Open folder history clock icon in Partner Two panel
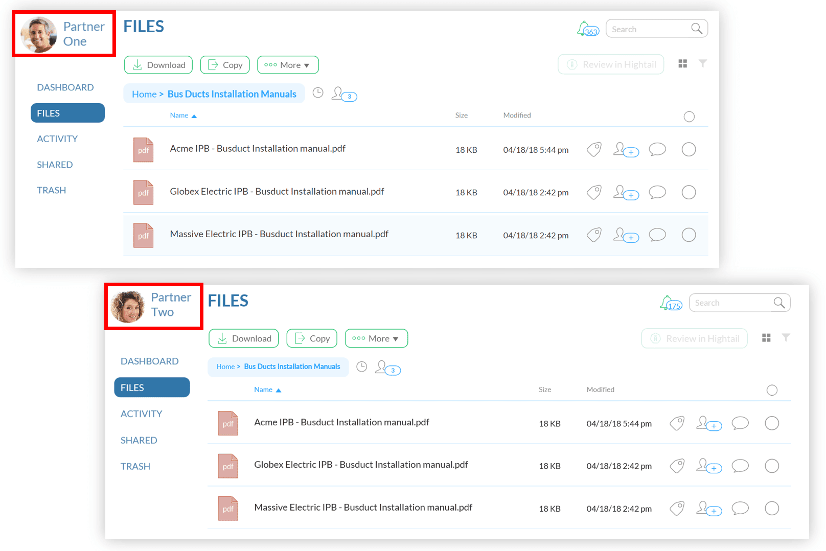This screenshot has width=826, height=551. (x=362, y=366)
